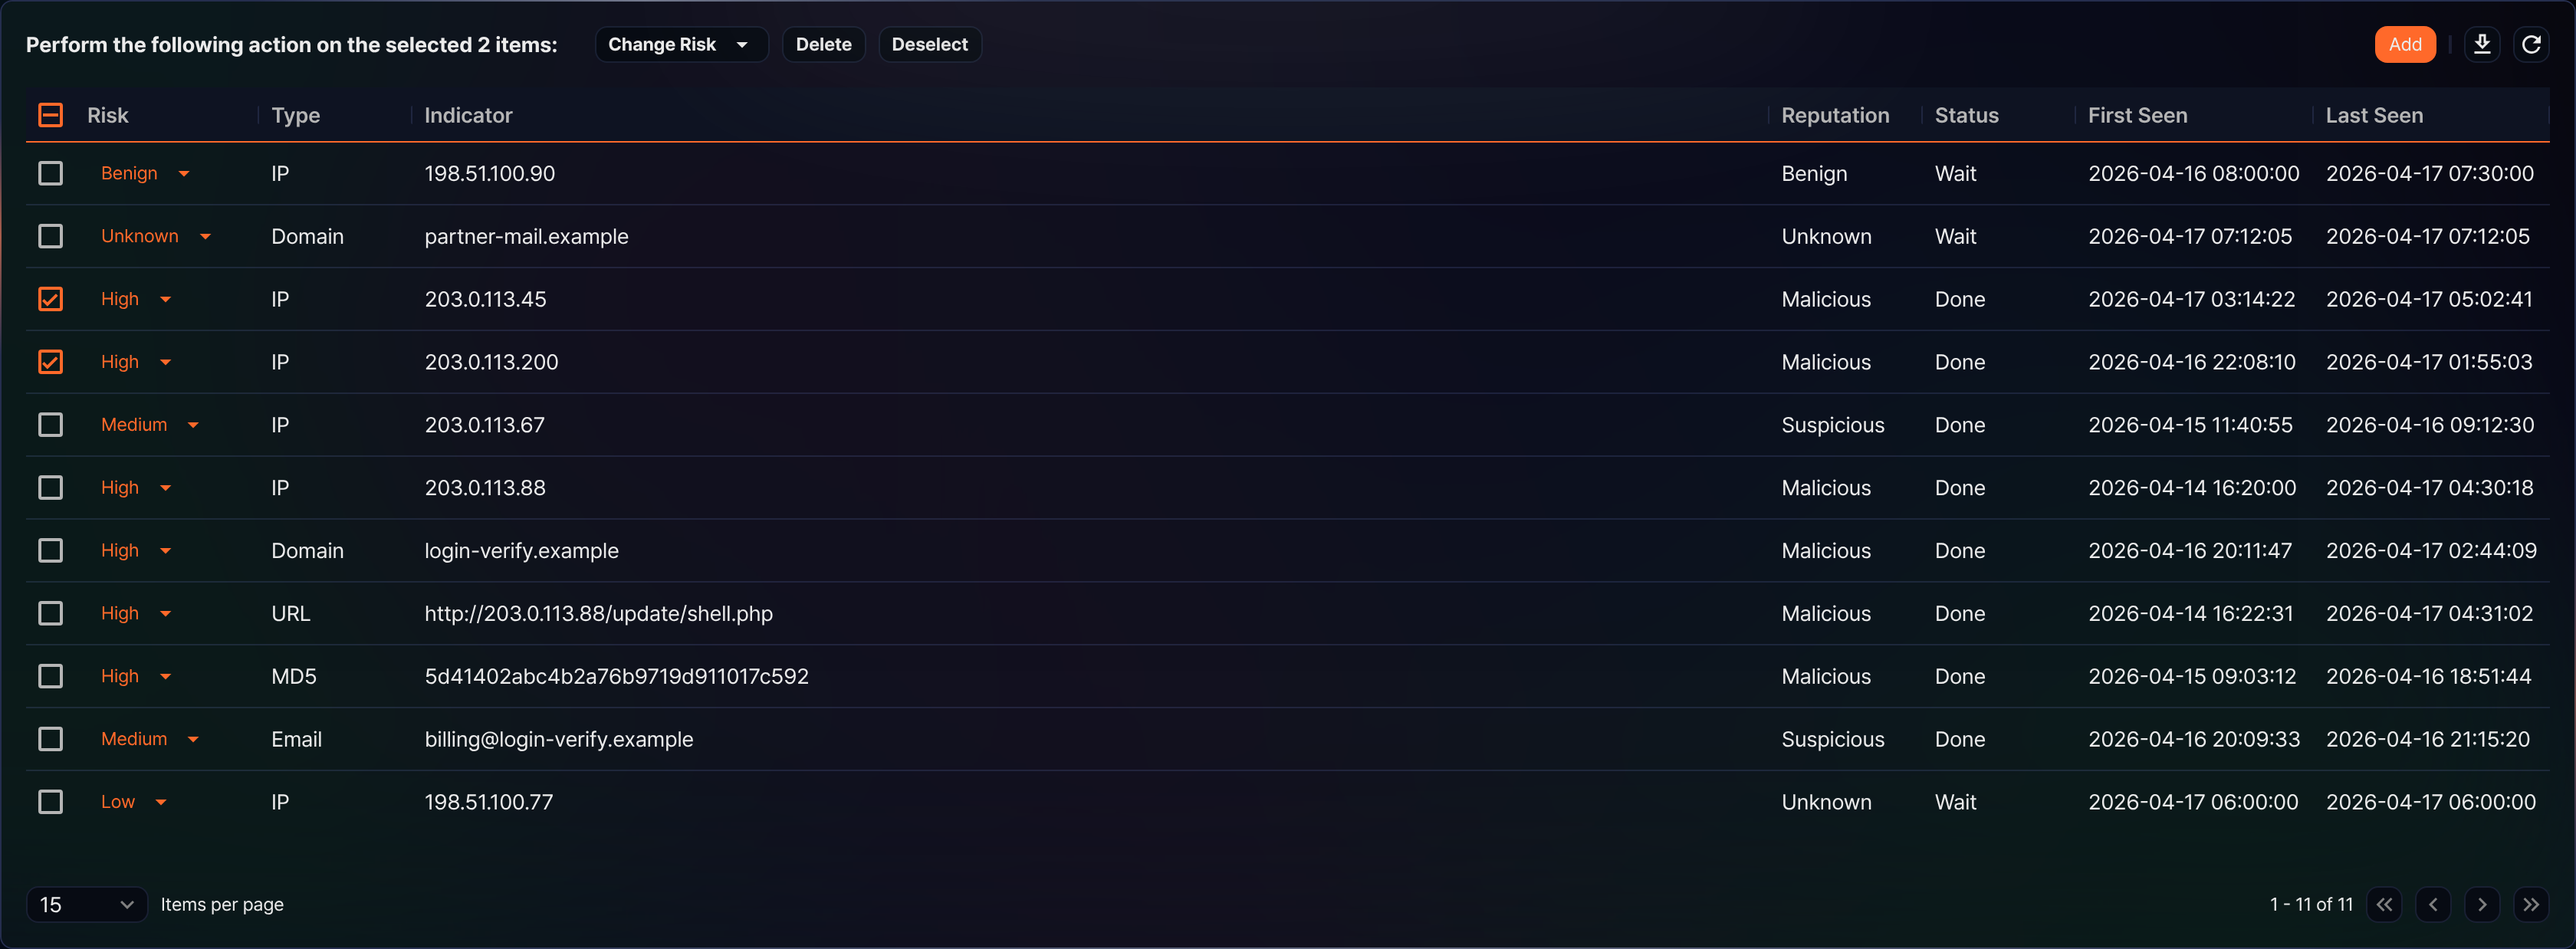Toggle the select-all header checkbox

[x=50, y=115]
